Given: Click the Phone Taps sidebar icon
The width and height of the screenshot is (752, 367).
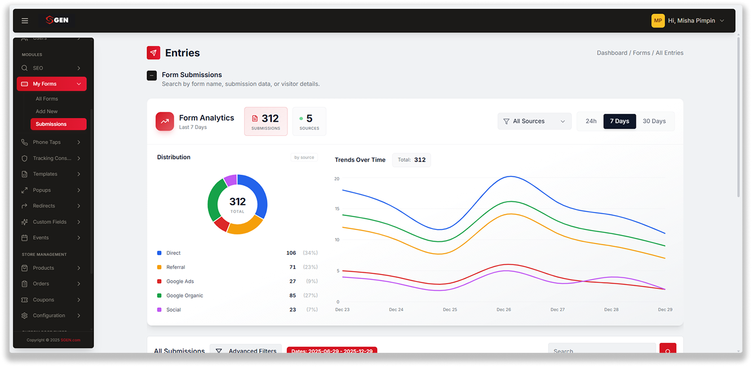Looking at the screenshot, I should point(24,143).
